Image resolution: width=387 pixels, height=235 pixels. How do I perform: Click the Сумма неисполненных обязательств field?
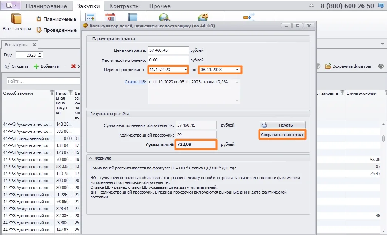196,125
